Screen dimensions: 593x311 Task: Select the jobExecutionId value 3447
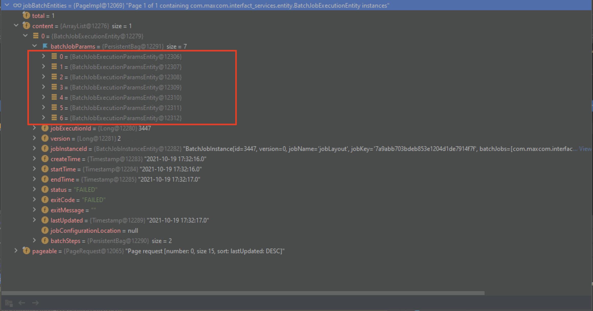pos(145,128)
